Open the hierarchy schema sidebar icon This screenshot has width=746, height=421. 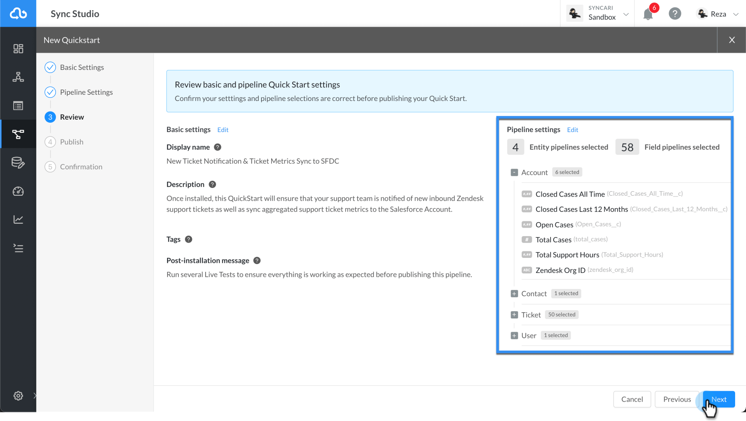18,77
